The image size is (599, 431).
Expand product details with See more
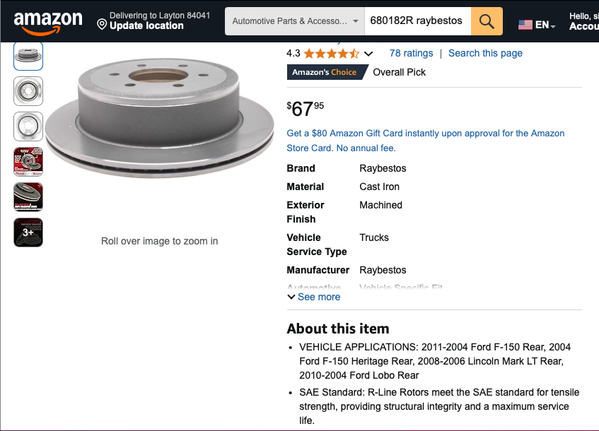tap(313, 297)
